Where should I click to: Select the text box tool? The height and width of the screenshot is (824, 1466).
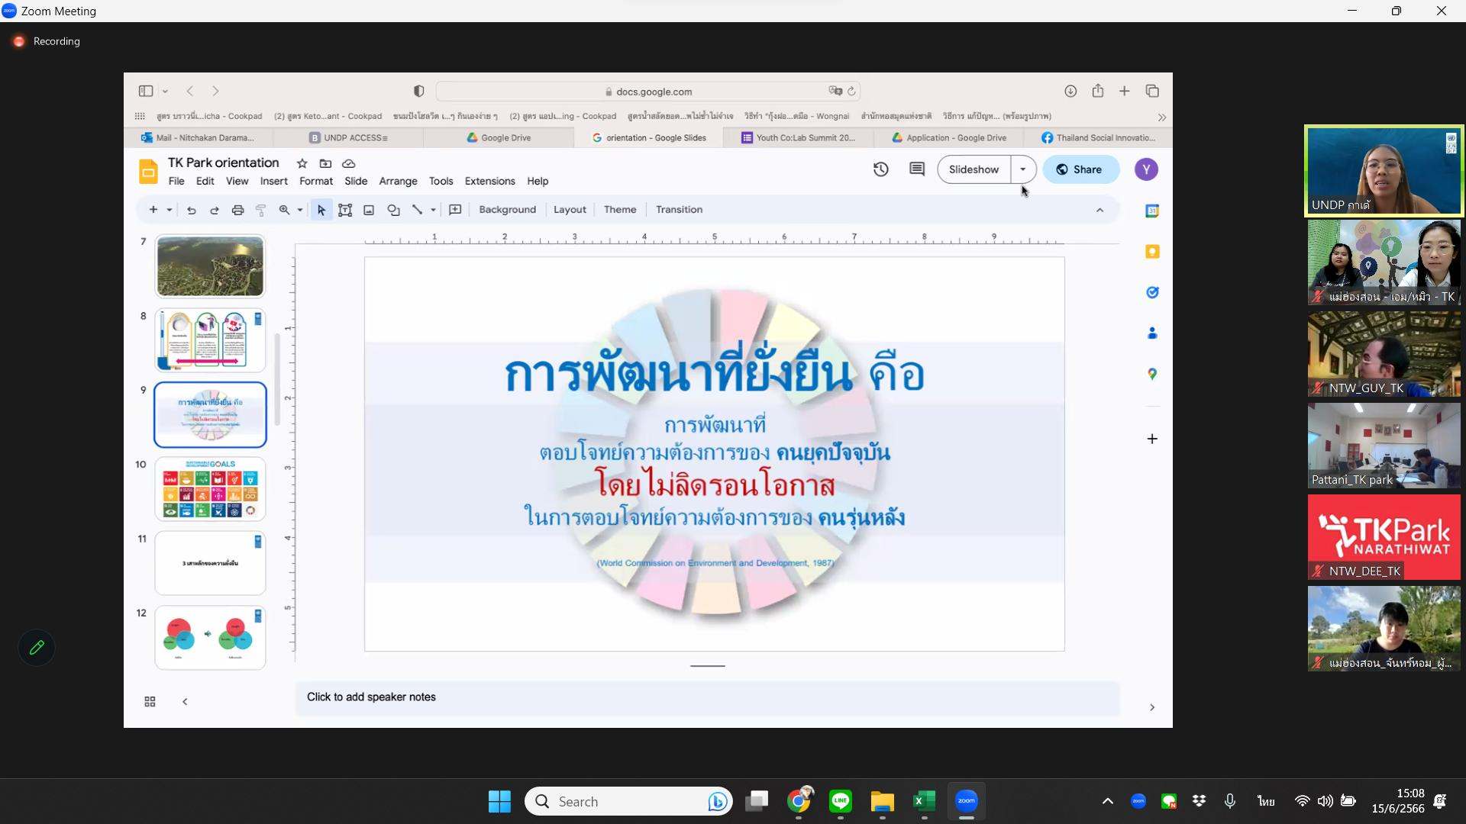(345, 210)
